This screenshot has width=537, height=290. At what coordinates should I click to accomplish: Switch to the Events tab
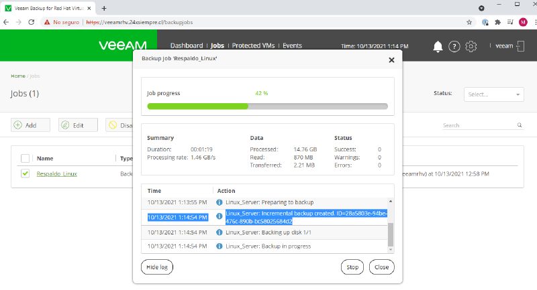coord(292,46)
